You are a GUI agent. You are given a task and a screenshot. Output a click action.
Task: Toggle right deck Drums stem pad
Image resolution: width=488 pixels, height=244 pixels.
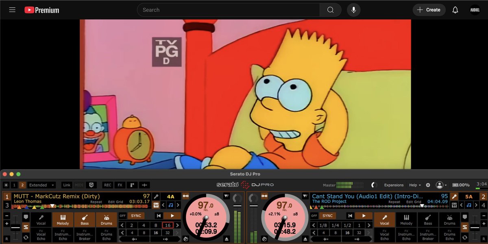[x=449, y=220]
